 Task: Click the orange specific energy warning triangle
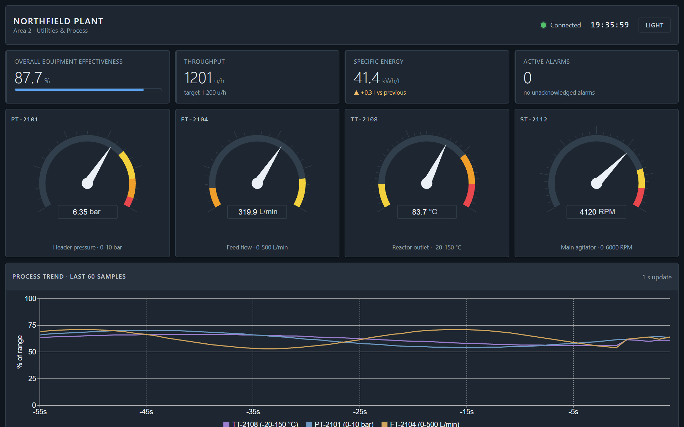(356, 93)
